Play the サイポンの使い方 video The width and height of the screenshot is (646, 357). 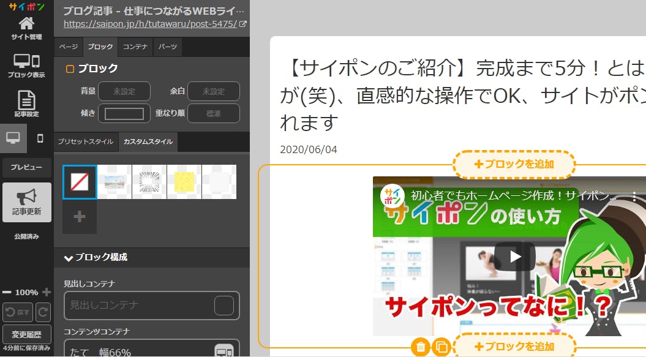[515, 257]
